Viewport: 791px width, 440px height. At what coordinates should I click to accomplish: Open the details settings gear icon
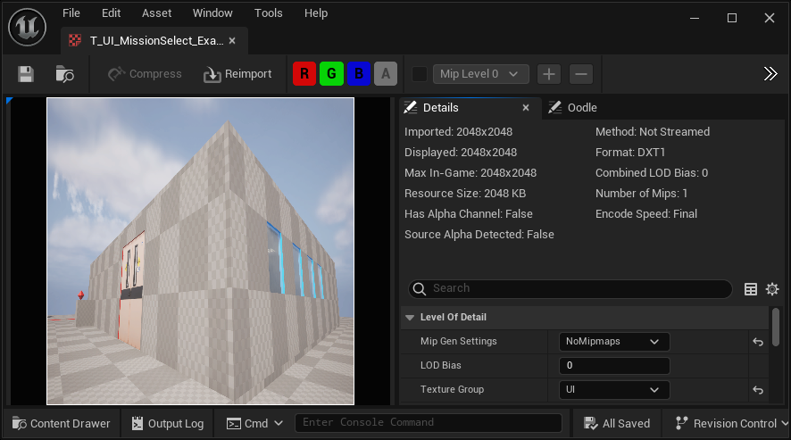point(772,289)
